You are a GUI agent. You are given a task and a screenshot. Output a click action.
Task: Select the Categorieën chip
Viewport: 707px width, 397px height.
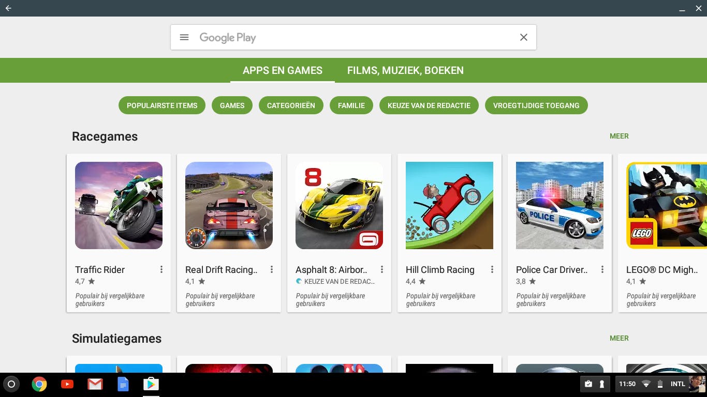tap(291, 105)
